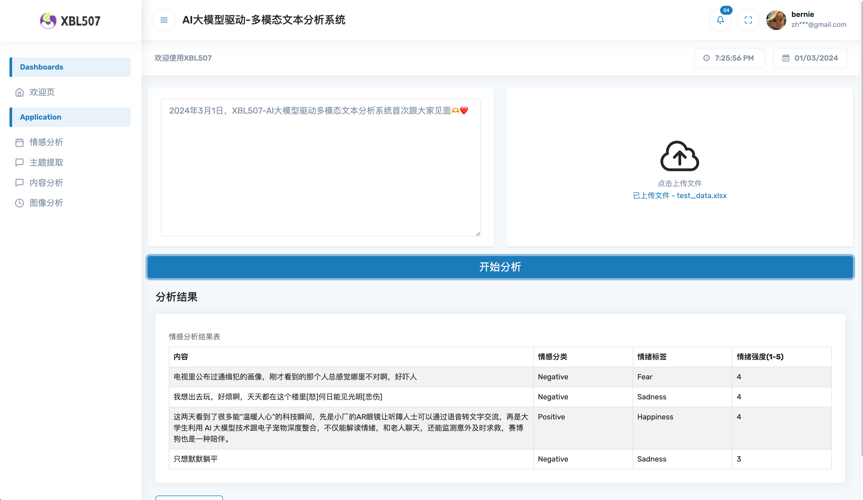Click the hamburger menu toggle icon

point(164,20)
